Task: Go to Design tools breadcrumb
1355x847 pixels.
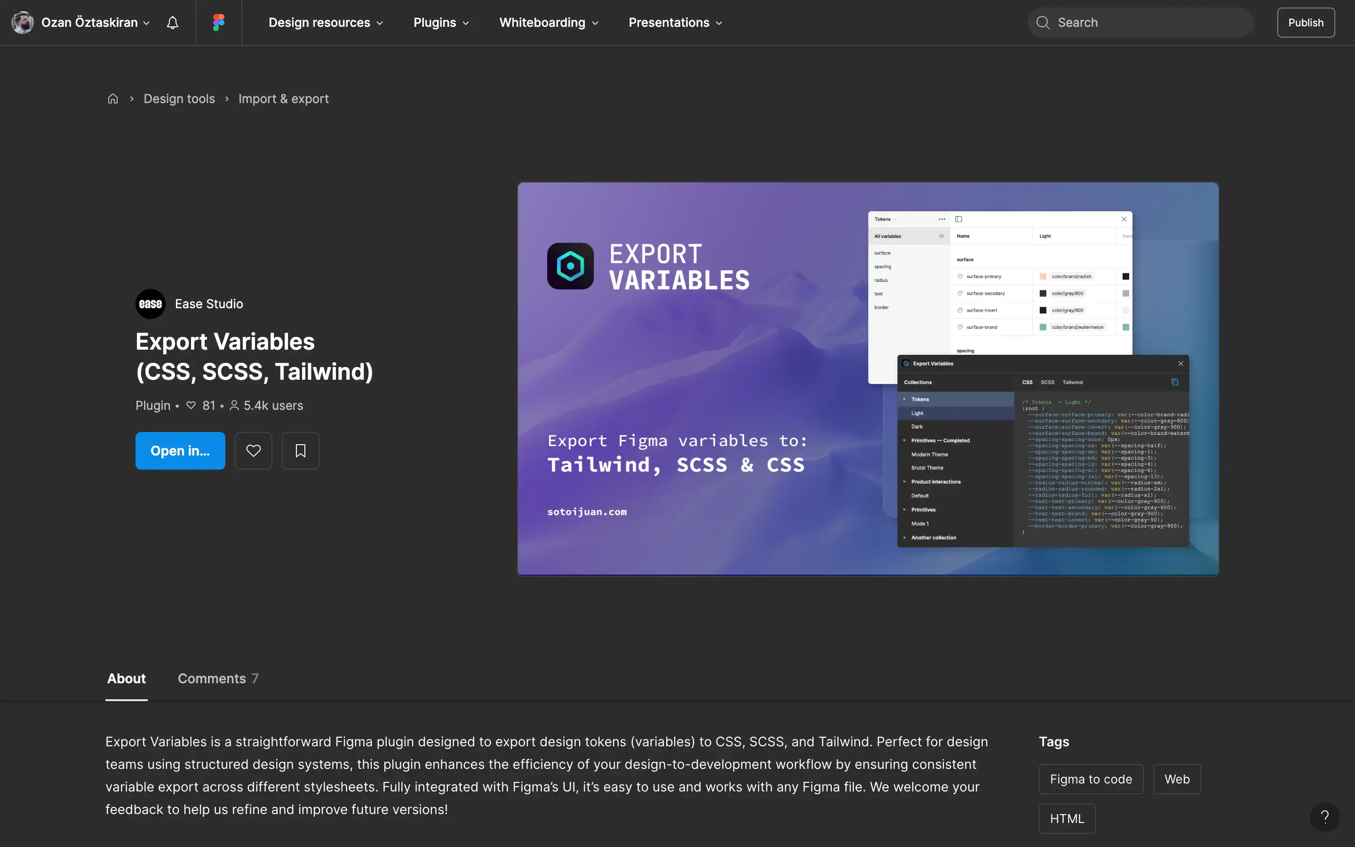Action: 179,99
